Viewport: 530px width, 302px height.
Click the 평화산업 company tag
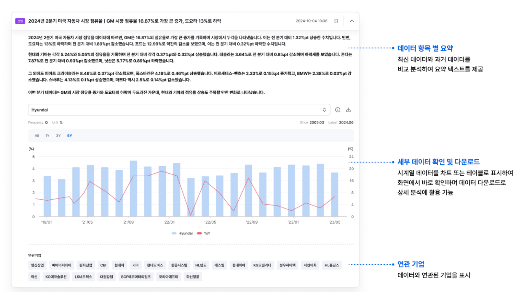tap(86, 265)
